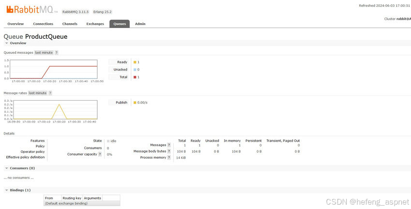Open the Channels tab

click(70, 24)
